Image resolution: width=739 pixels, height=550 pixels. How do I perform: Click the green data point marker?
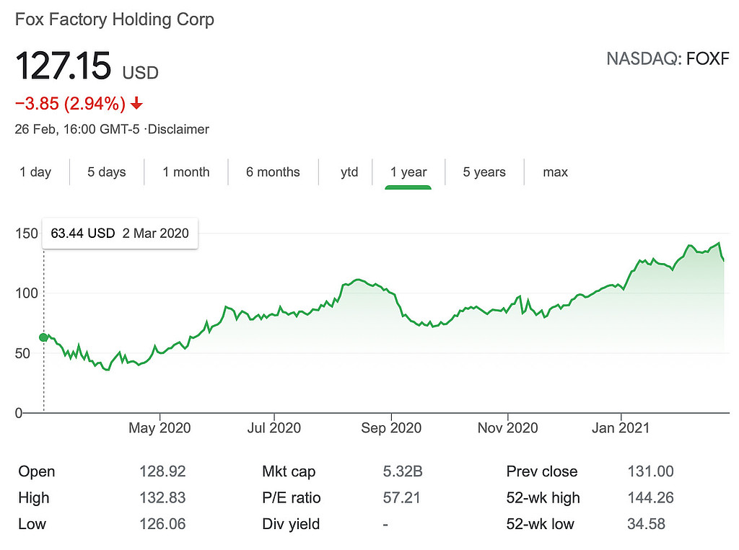click(x=43, y=337)
